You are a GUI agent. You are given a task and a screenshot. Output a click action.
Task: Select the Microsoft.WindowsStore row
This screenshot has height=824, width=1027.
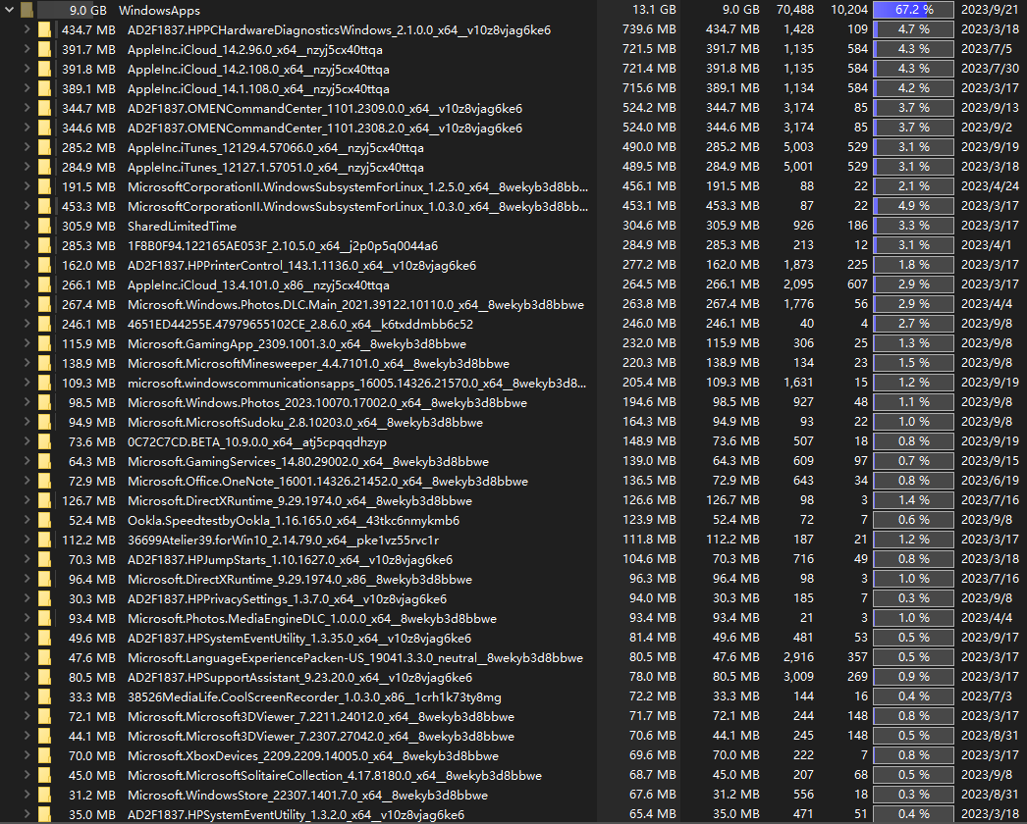click(x=513, y=796)
